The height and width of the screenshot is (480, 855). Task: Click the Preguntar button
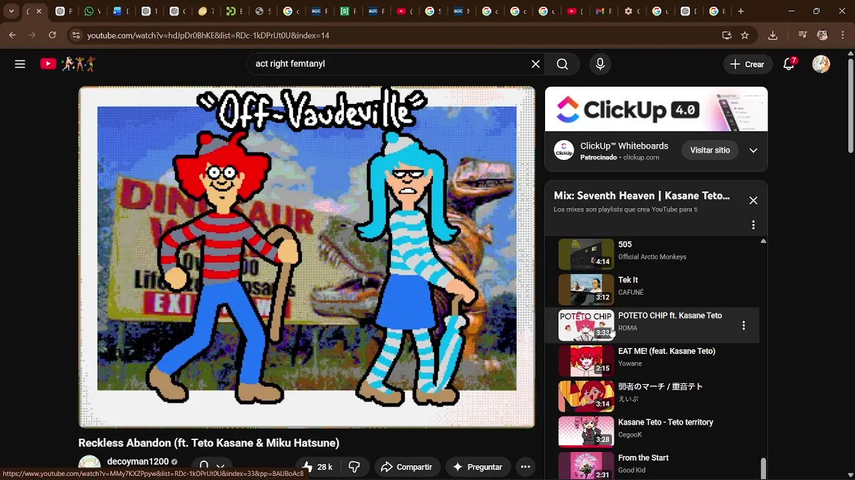tap(477, 467)
